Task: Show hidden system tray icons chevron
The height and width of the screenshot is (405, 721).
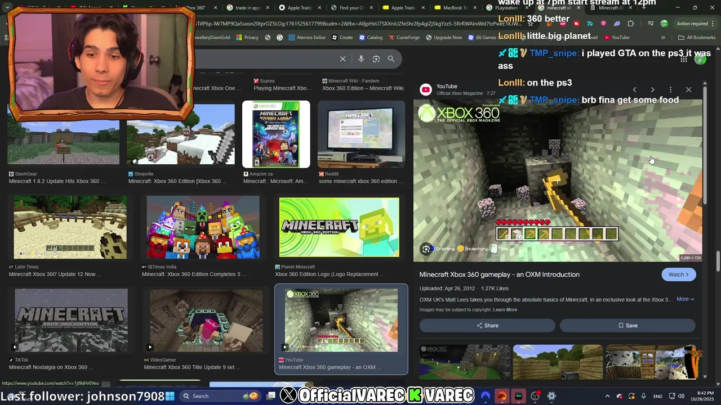Action: click(607, 396)
